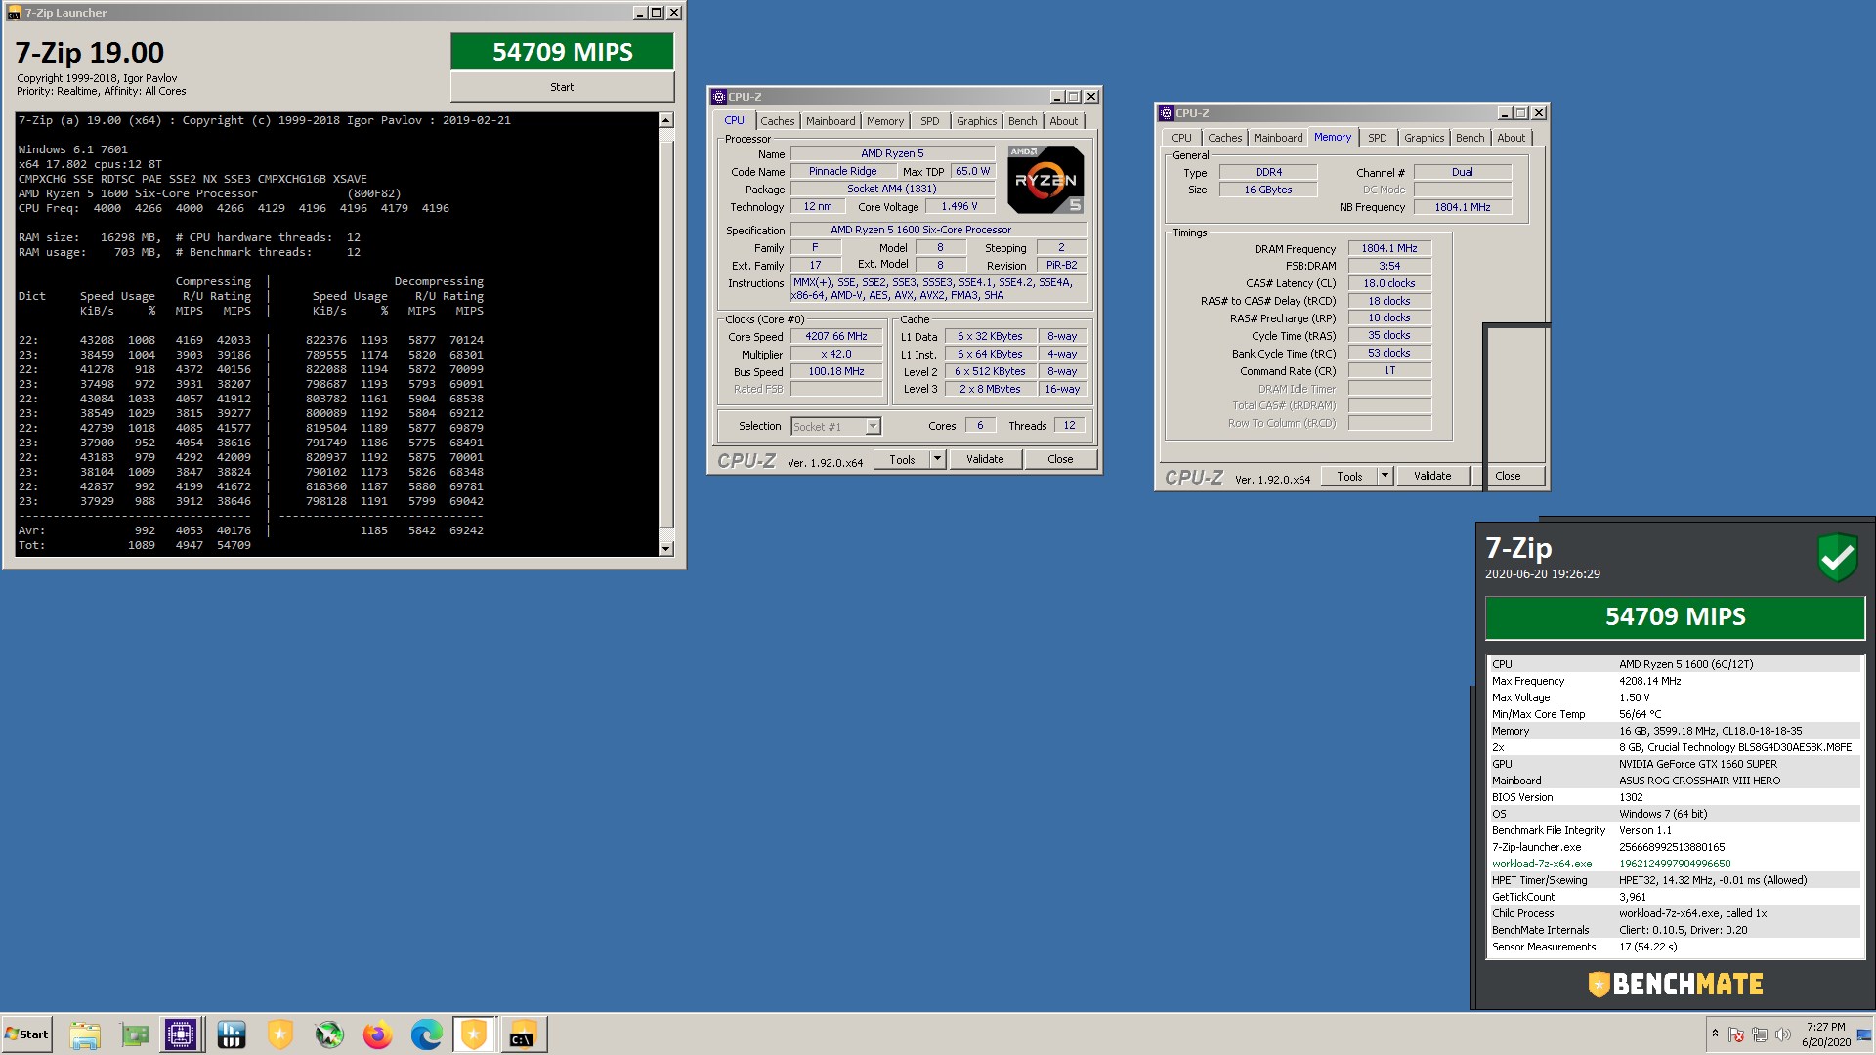Click the 54709 MIPS banner in BenchMate
Image resolution: width=1876 pixels, height=1055 pixels.
coord(1675,617)
